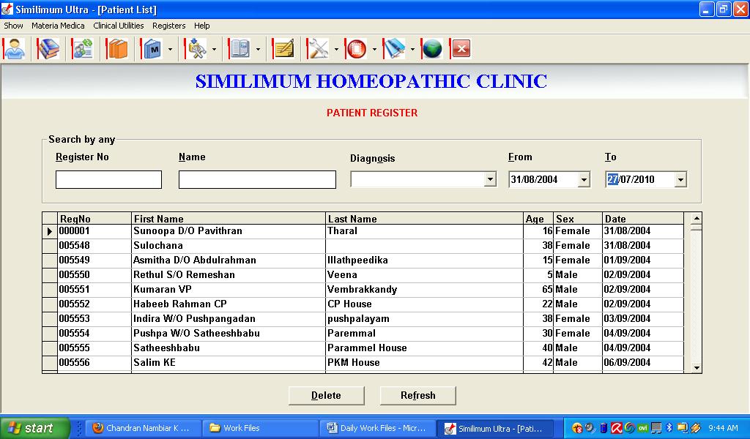Open the Materia Medica menu
The width and height of the screenshot is (750, 439).
[58, 26]
